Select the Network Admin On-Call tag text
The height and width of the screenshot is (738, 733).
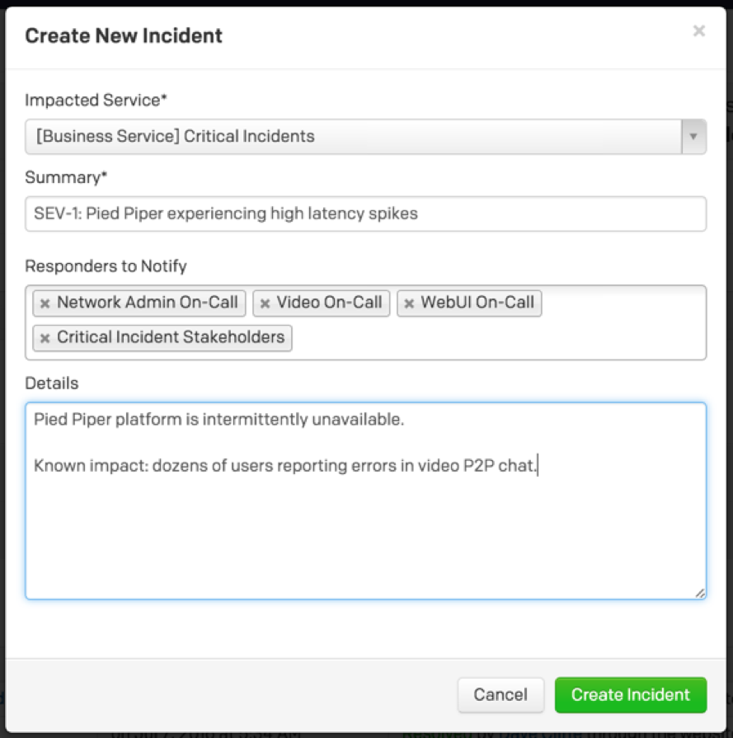click(x=147, y=303)
